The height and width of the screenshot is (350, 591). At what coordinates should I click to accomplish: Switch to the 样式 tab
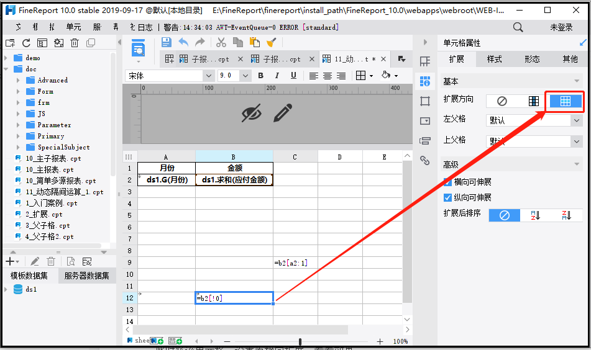click(x=494, y=59)
